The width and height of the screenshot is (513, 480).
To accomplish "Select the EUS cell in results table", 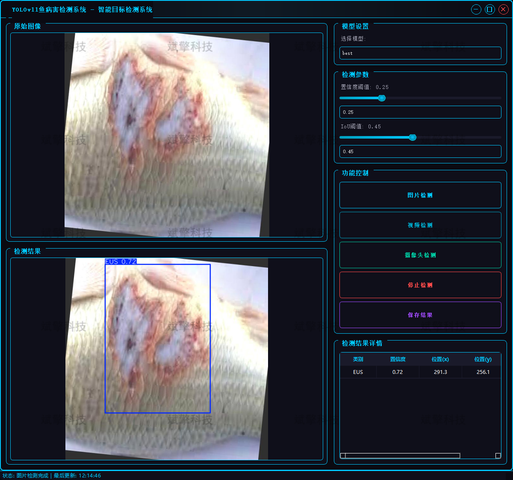I will tap(358, 372).
